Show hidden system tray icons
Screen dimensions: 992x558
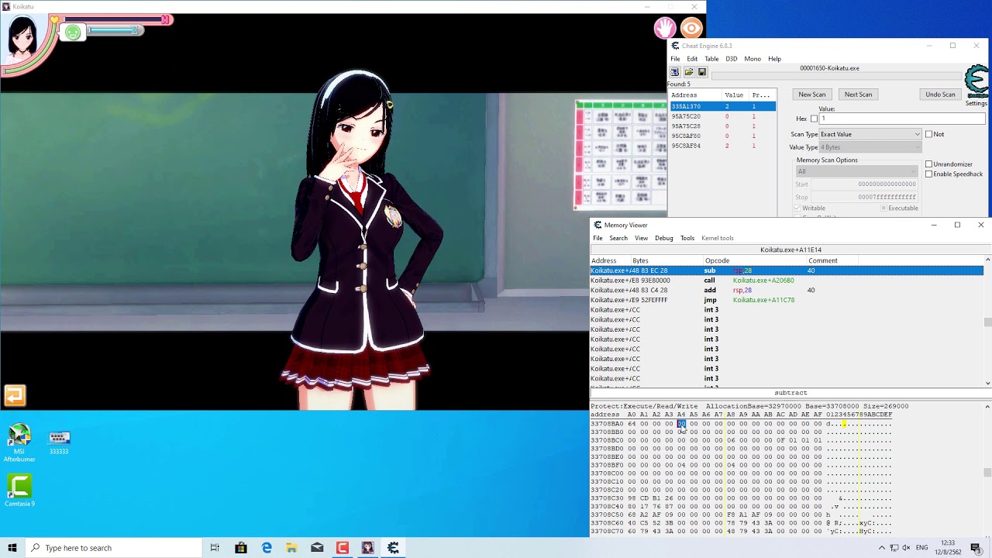point(881,548)
